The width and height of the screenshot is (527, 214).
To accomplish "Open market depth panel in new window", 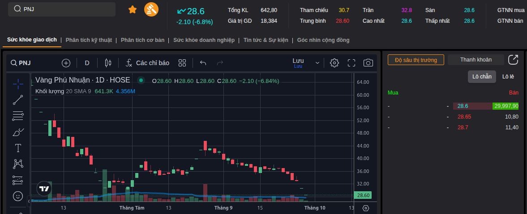I will coord(513,60).
